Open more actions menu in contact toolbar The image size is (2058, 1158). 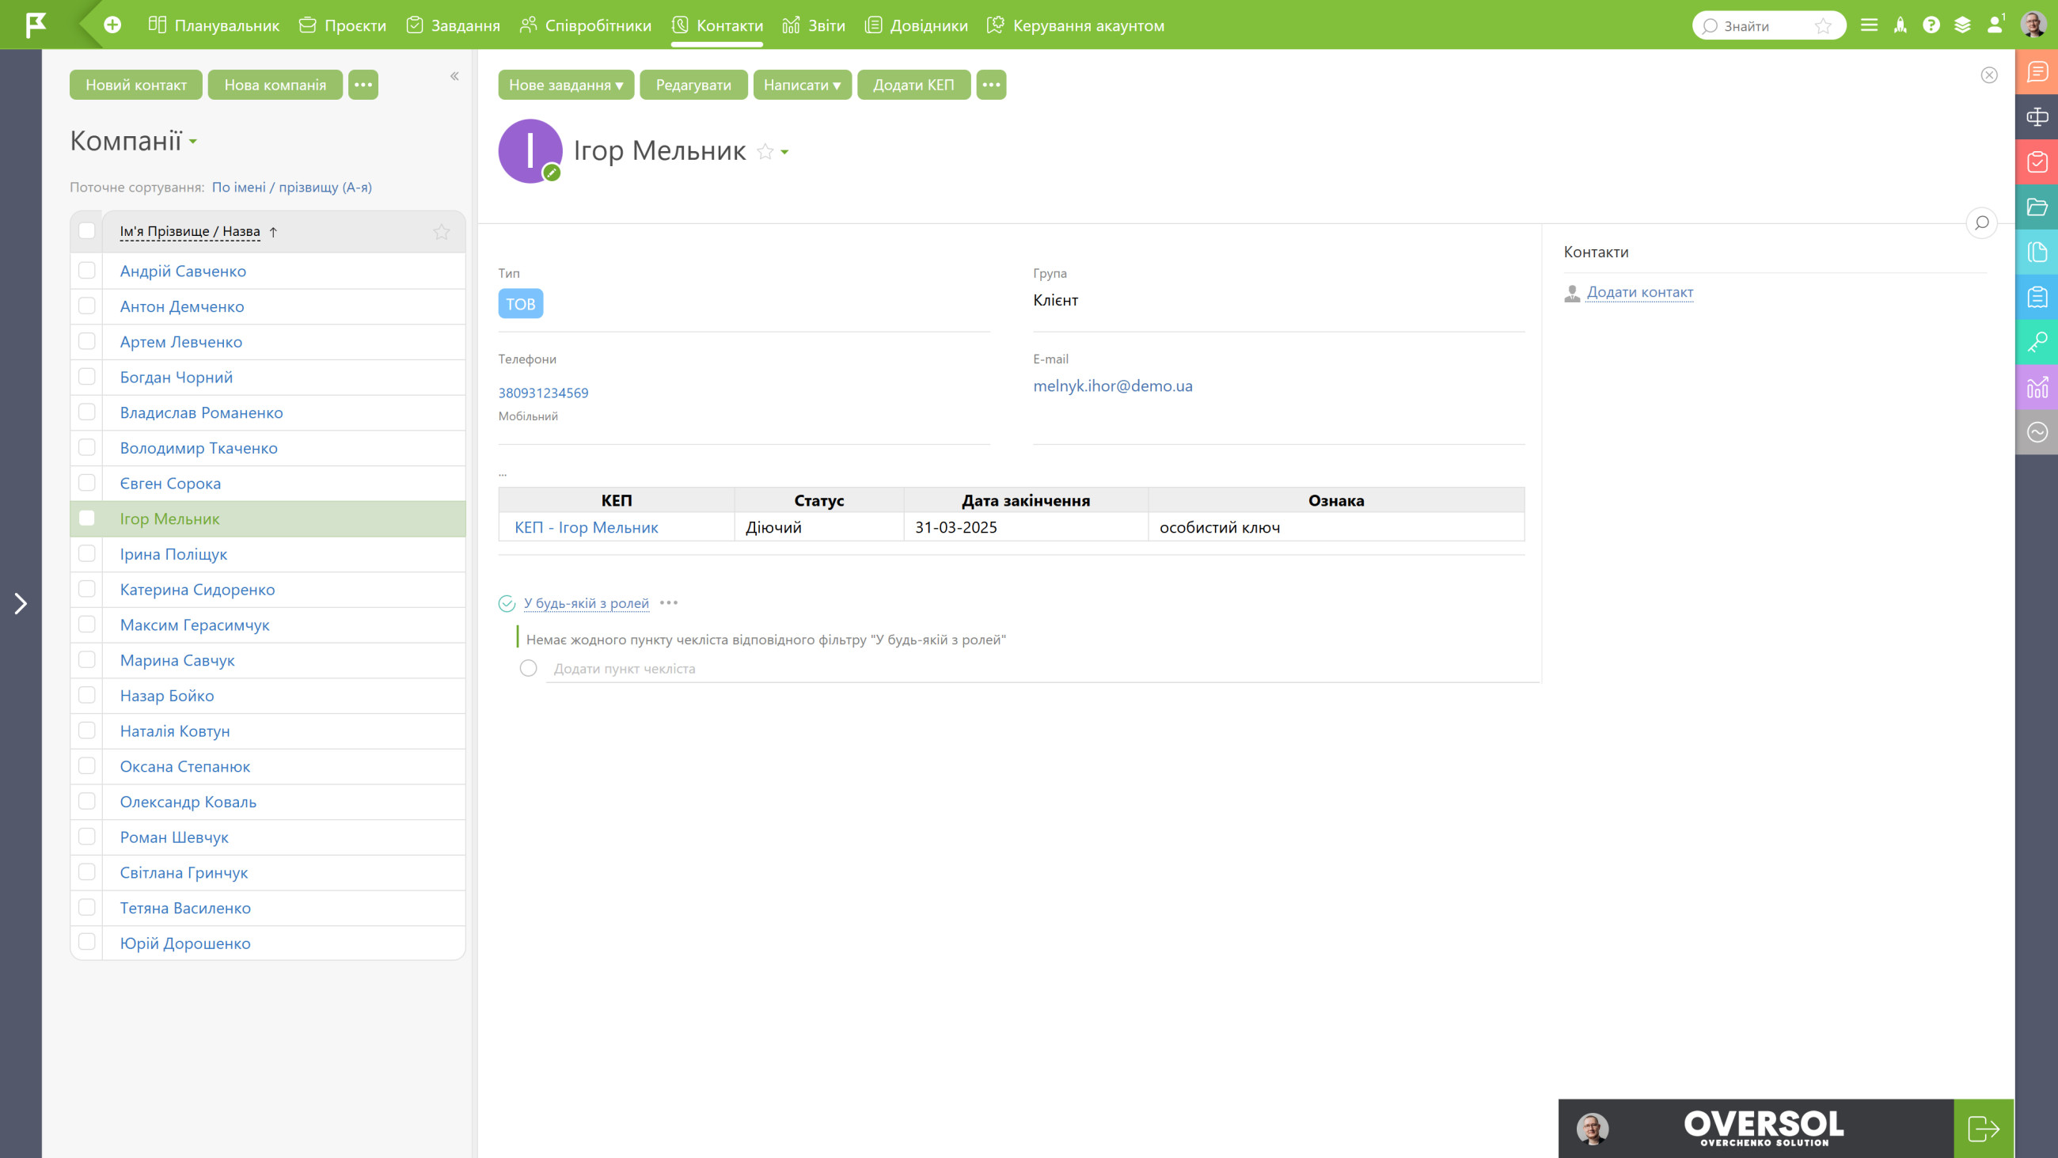(991, 85)
